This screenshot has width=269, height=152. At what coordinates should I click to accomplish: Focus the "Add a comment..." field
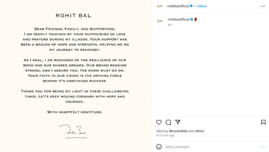coord(208,147)
